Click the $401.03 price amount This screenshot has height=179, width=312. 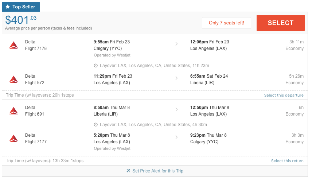21,20
